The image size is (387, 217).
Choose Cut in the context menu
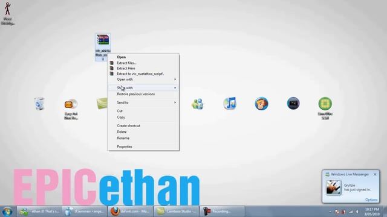[x=143, y=111]
